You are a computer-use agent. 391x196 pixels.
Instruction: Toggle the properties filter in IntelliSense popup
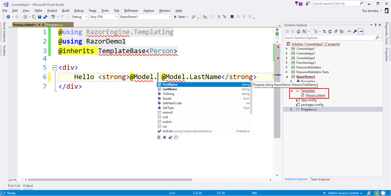tap(159, 137)
